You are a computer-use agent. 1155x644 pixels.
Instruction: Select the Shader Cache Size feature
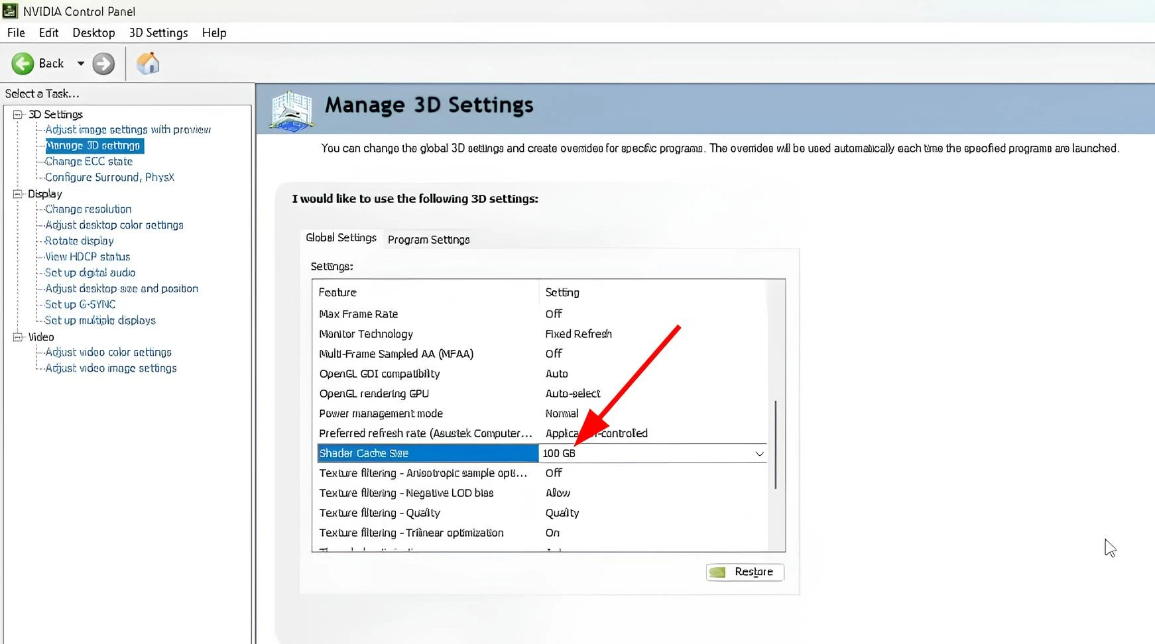pyautogui.click(x=428, y=453)
